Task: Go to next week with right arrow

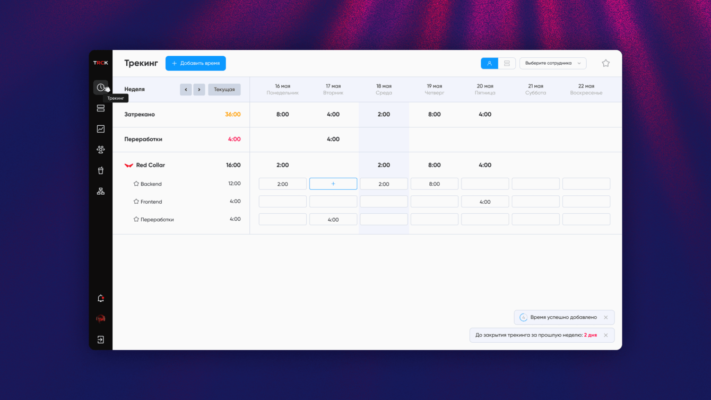Action: tap(199, 89)
